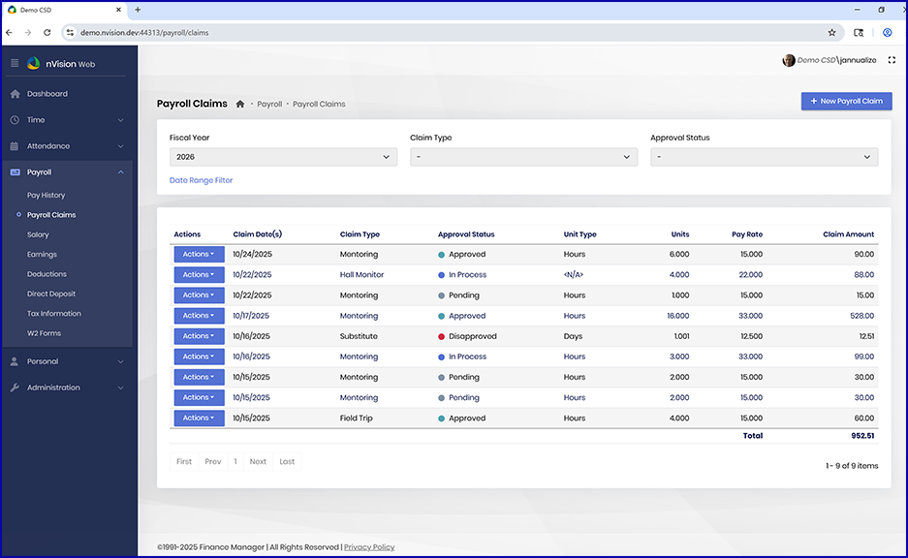
Task: Click the Administration wrench icon
Action: click(15, 387)
